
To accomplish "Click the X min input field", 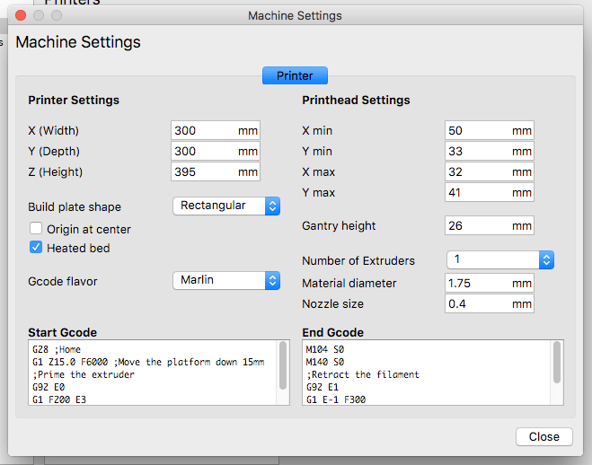I will coord(490,130).
